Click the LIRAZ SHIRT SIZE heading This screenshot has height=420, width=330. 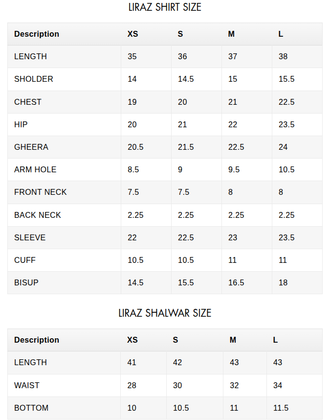[165, 7]
